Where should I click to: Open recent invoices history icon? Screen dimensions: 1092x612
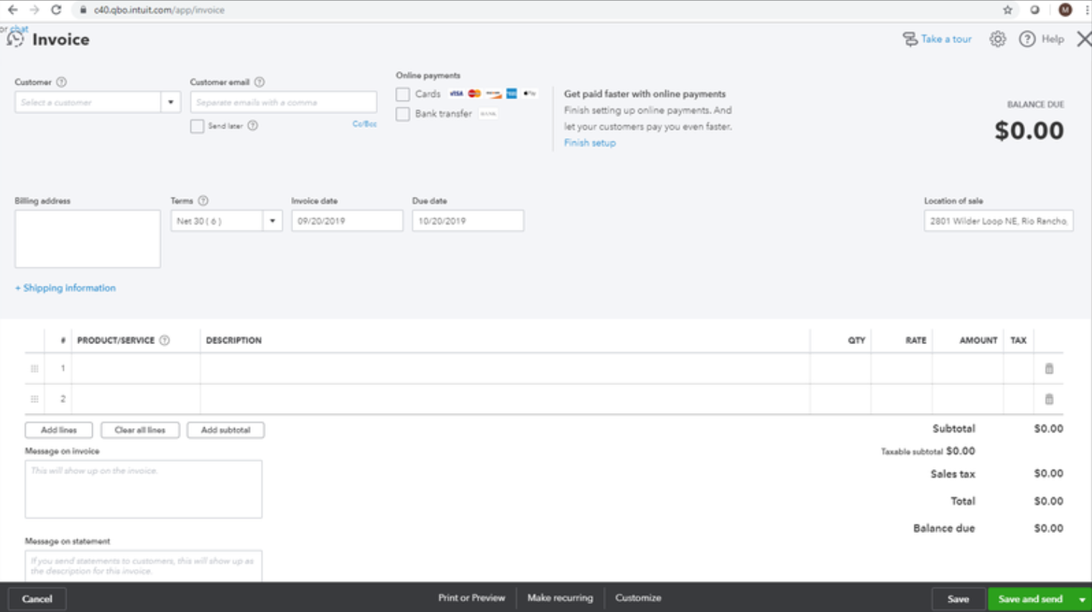pos(15,40)
